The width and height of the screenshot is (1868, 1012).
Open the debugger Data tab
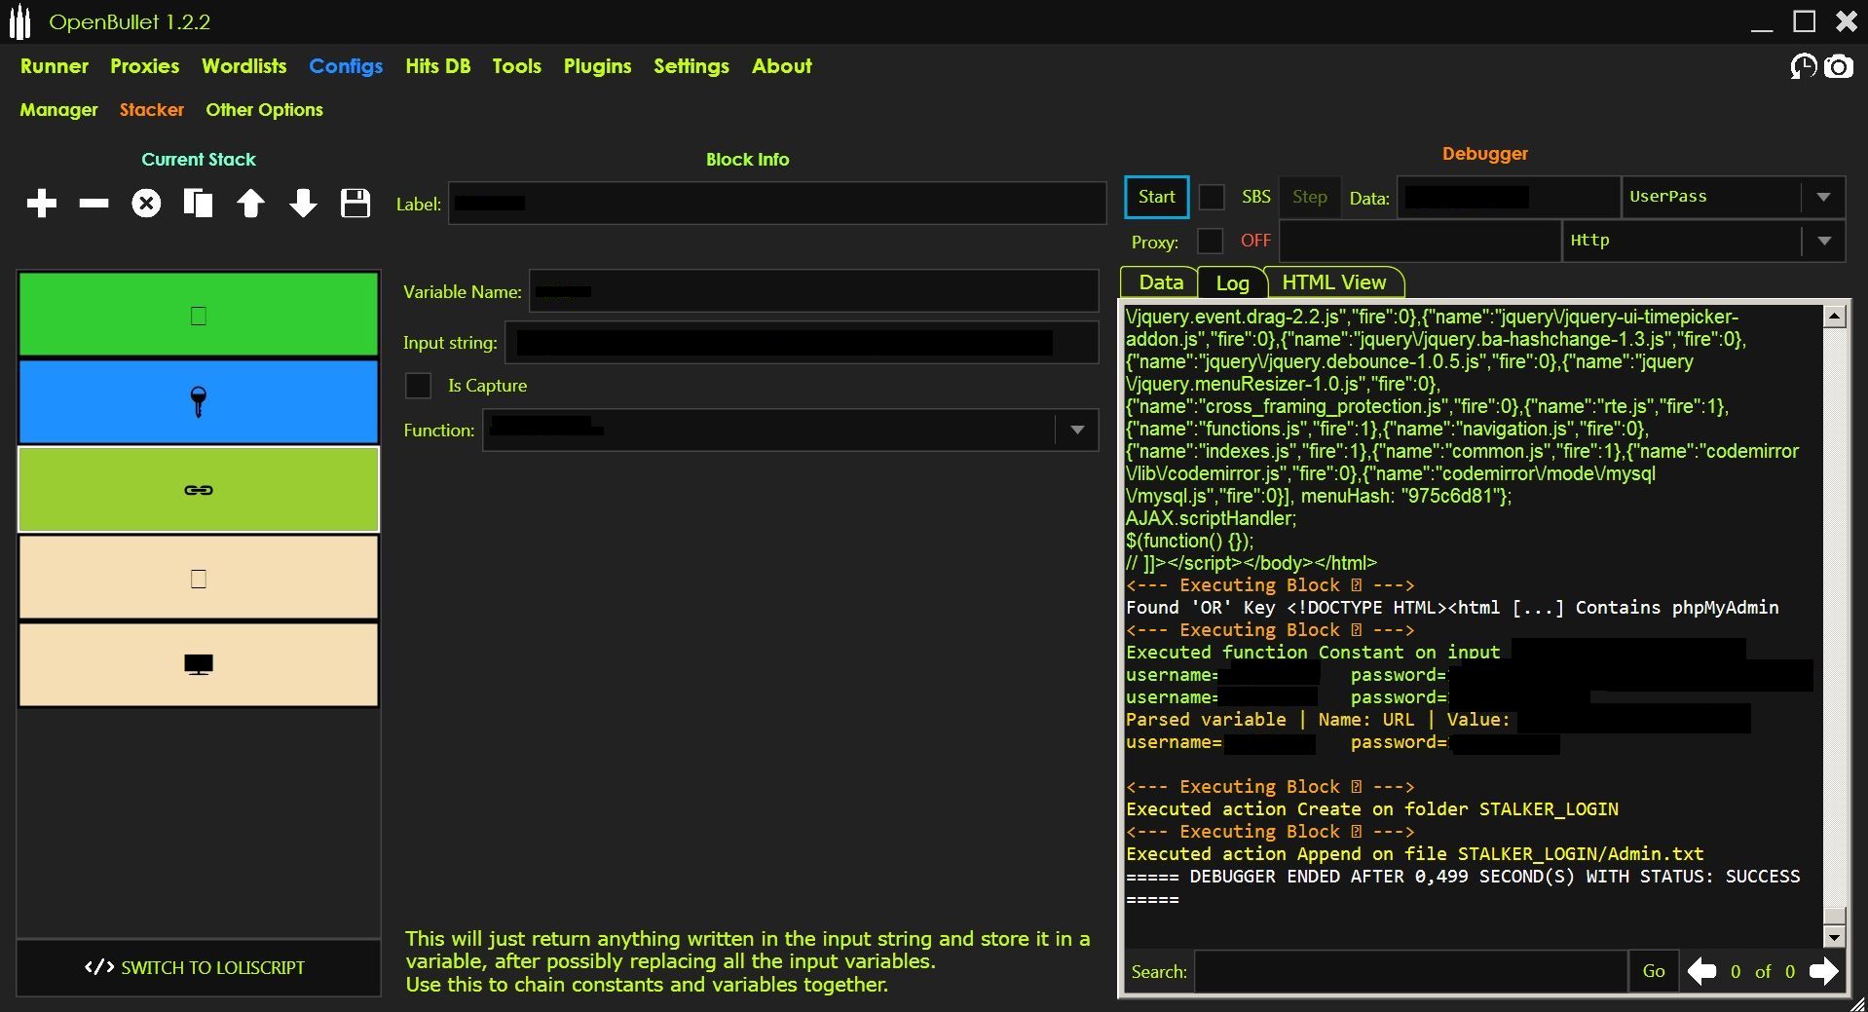coord(1160,282)
